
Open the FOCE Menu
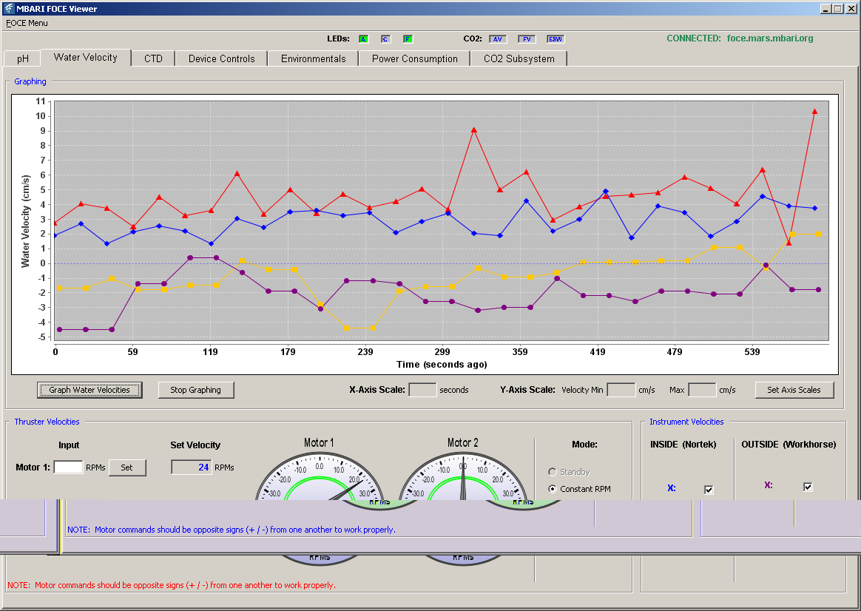27,23
